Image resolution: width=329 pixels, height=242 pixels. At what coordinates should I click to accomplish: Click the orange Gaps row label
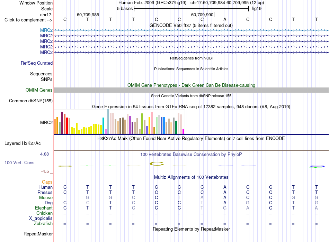pyautogui.click(x=47, y=182)
